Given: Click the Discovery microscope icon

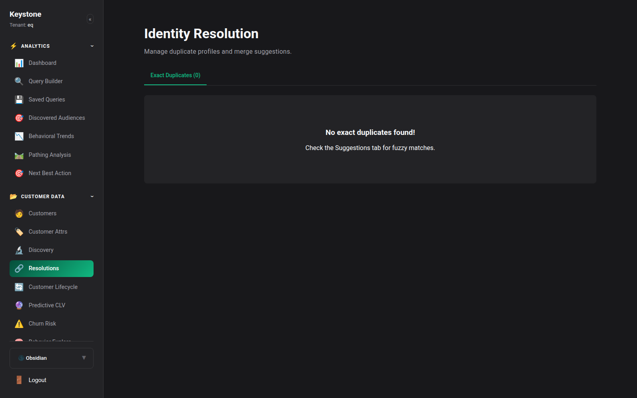Looking at the screenshot, I should tap(19, 250).
